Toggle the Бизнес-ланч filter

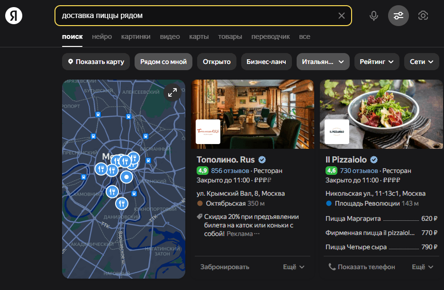(266, 62)
